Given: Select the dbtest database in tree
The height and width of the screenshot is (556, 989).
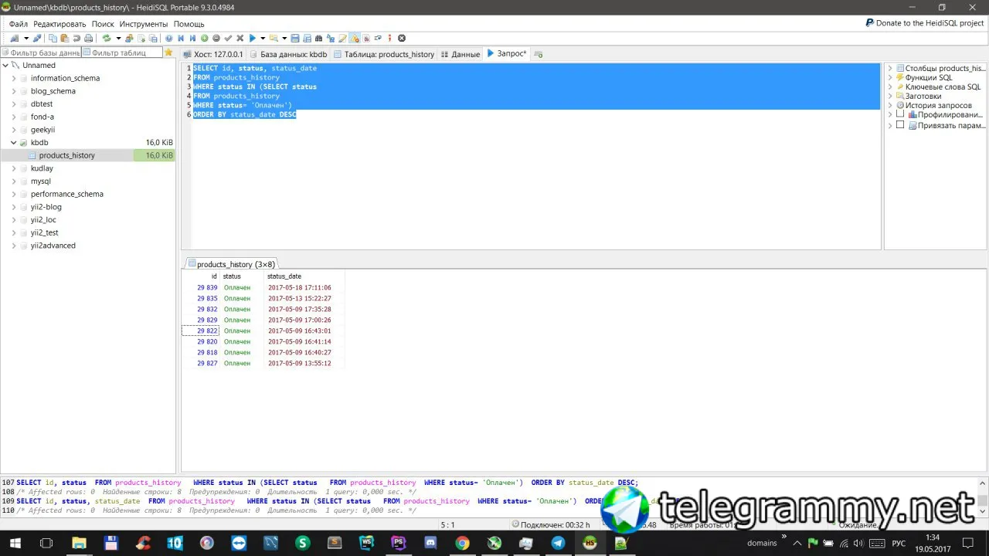Looking at the screenshot, I should (42, 104).
